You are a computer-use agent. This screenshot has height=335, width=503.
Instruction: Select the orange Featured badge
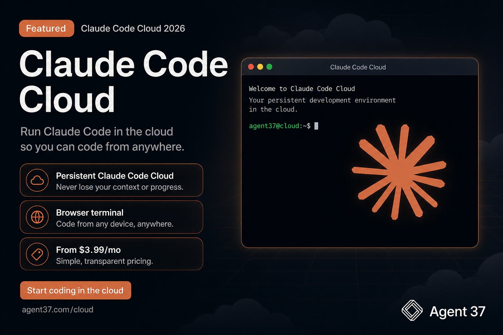point(47,28)
